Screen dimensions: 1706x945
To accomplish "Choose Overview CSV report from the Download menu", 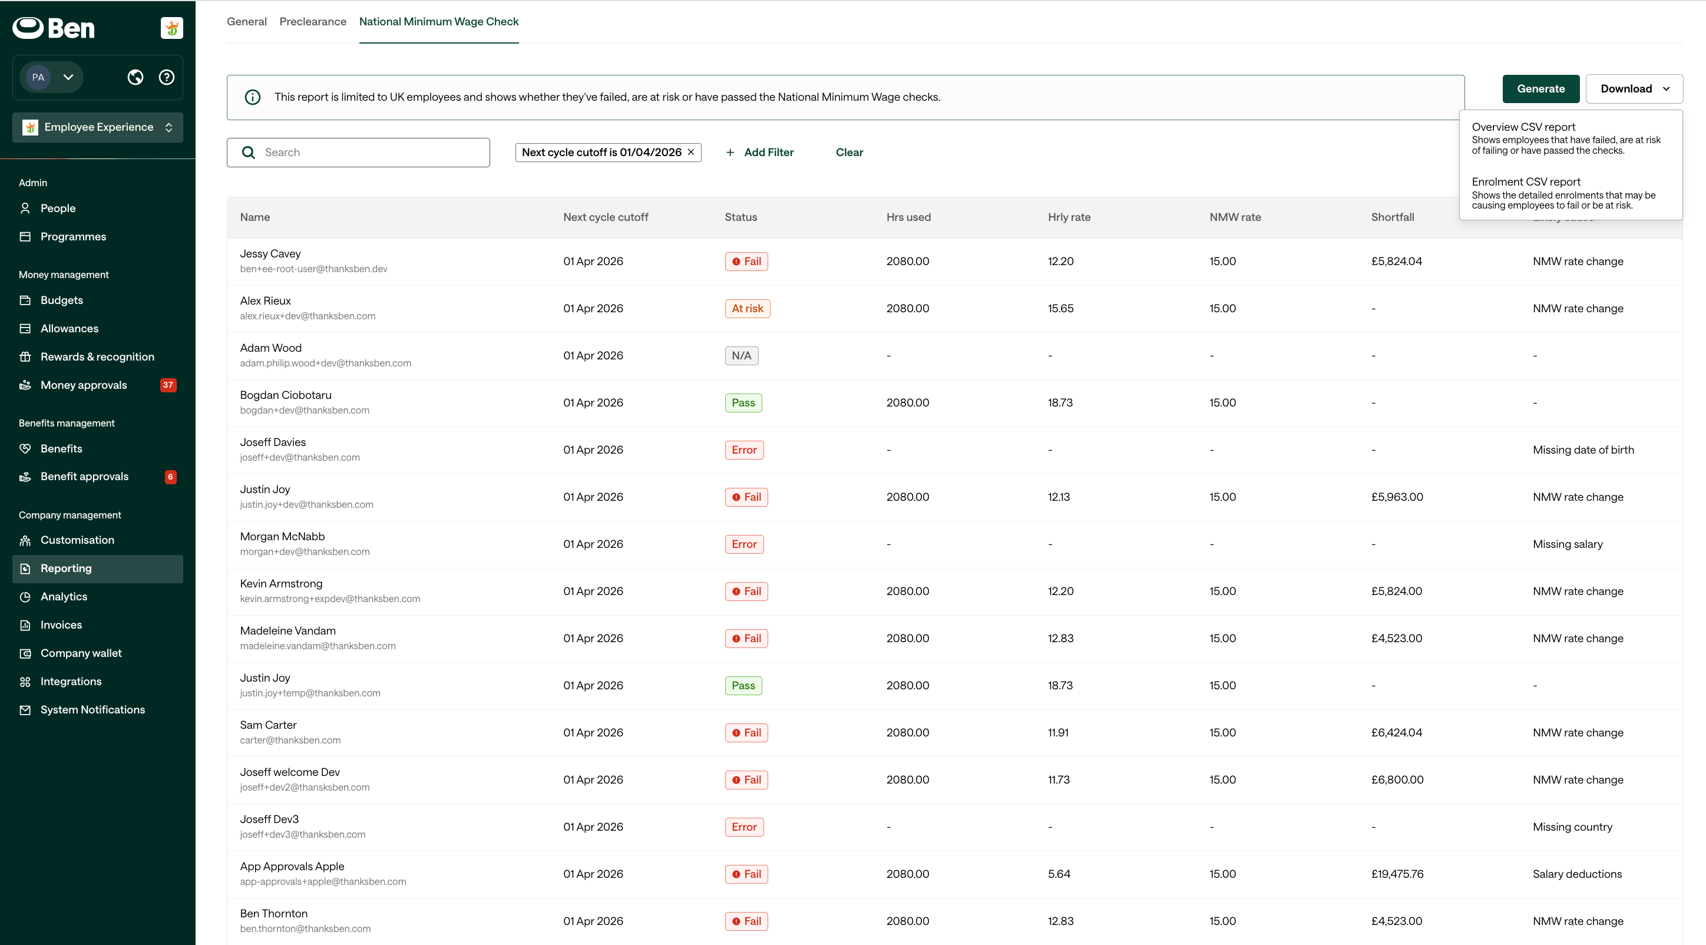I will point(1569,138).
